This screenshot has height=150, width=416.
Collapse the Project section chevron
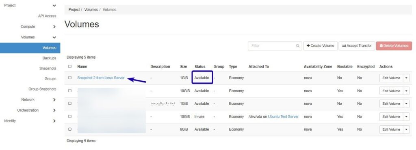[54, 6]
